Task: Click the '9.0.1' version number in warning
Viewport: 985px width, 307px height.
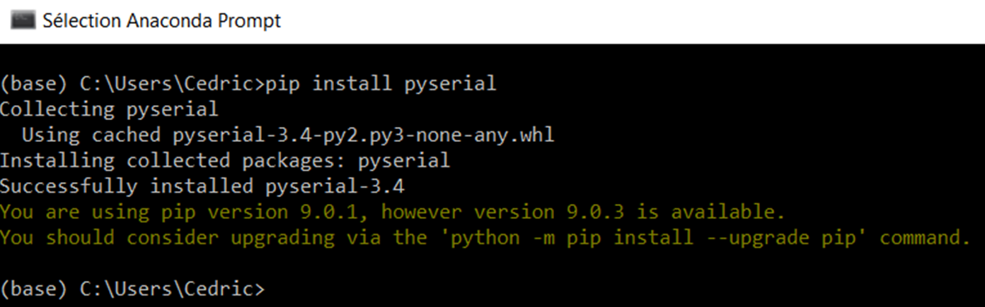Action: 328,212
